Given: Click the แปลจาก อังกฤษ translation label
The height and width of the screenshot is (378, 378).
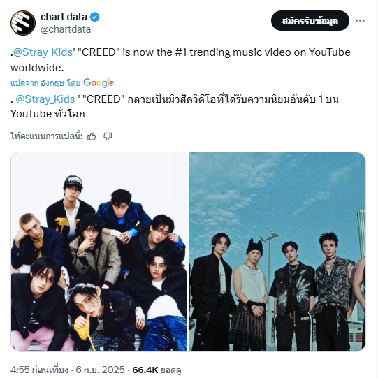Looking at the screenshot, I should click(45, 83).
